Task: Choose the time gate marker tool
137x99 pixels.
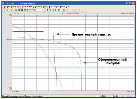Action: (x=59, y=10)
